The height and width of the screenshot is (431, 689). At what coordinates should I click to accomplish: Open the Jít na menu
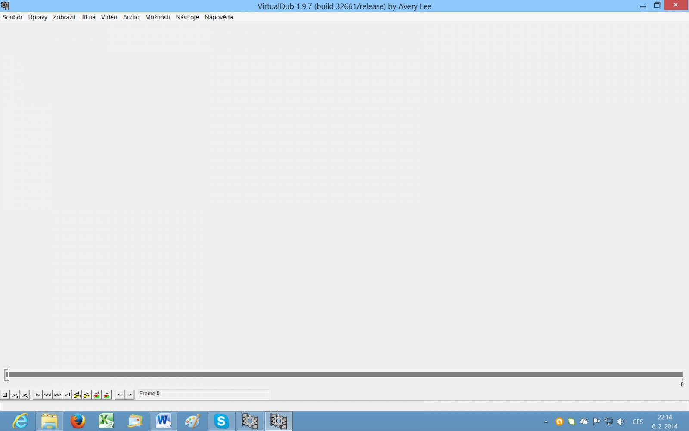click(x=88, y=17)
